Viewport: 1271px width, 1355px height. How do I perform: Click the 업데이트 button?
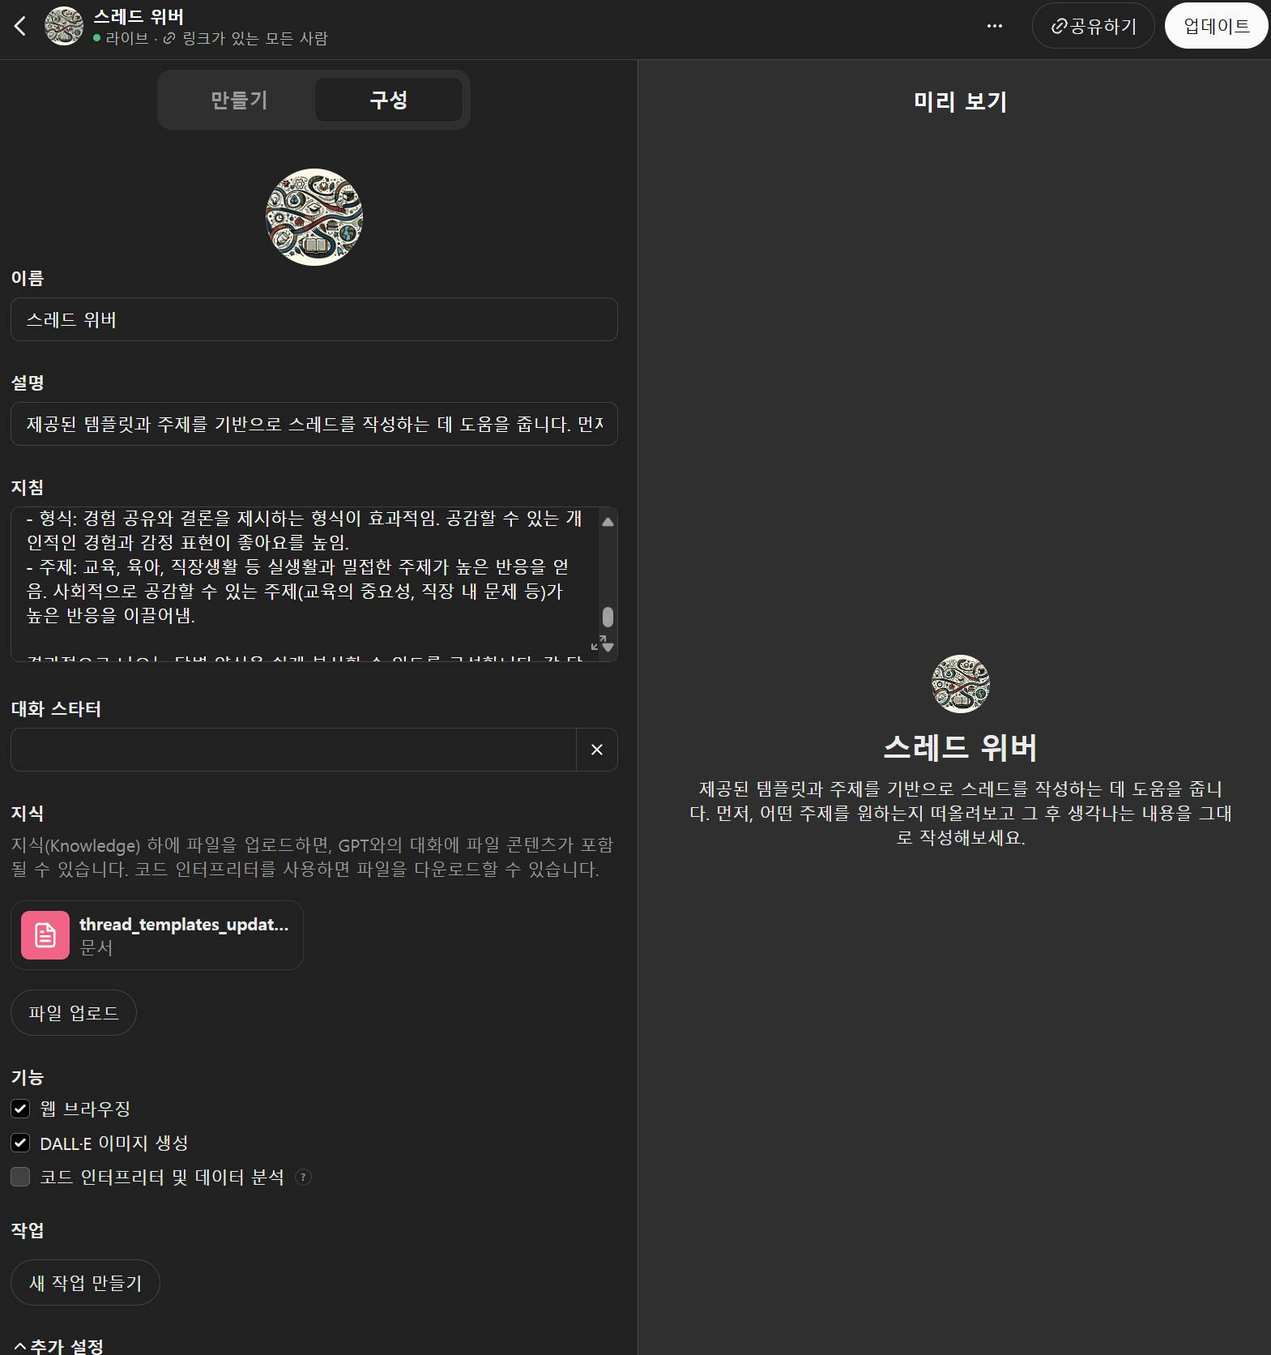(x=1216, y=26)
